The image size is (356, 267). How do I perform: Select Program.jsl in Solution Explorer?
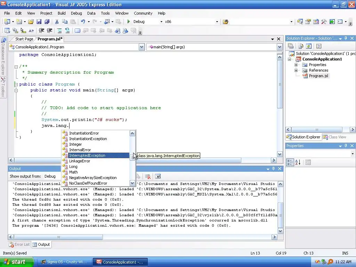pyautogui.click(x=318, y=76)
